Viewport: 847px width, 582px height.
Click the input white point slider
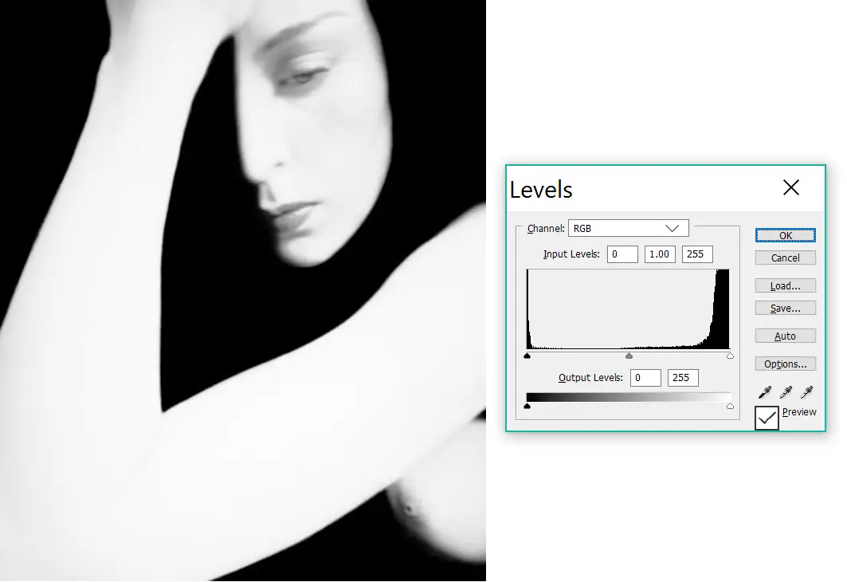pyautogui.click(x=731, y=356)
